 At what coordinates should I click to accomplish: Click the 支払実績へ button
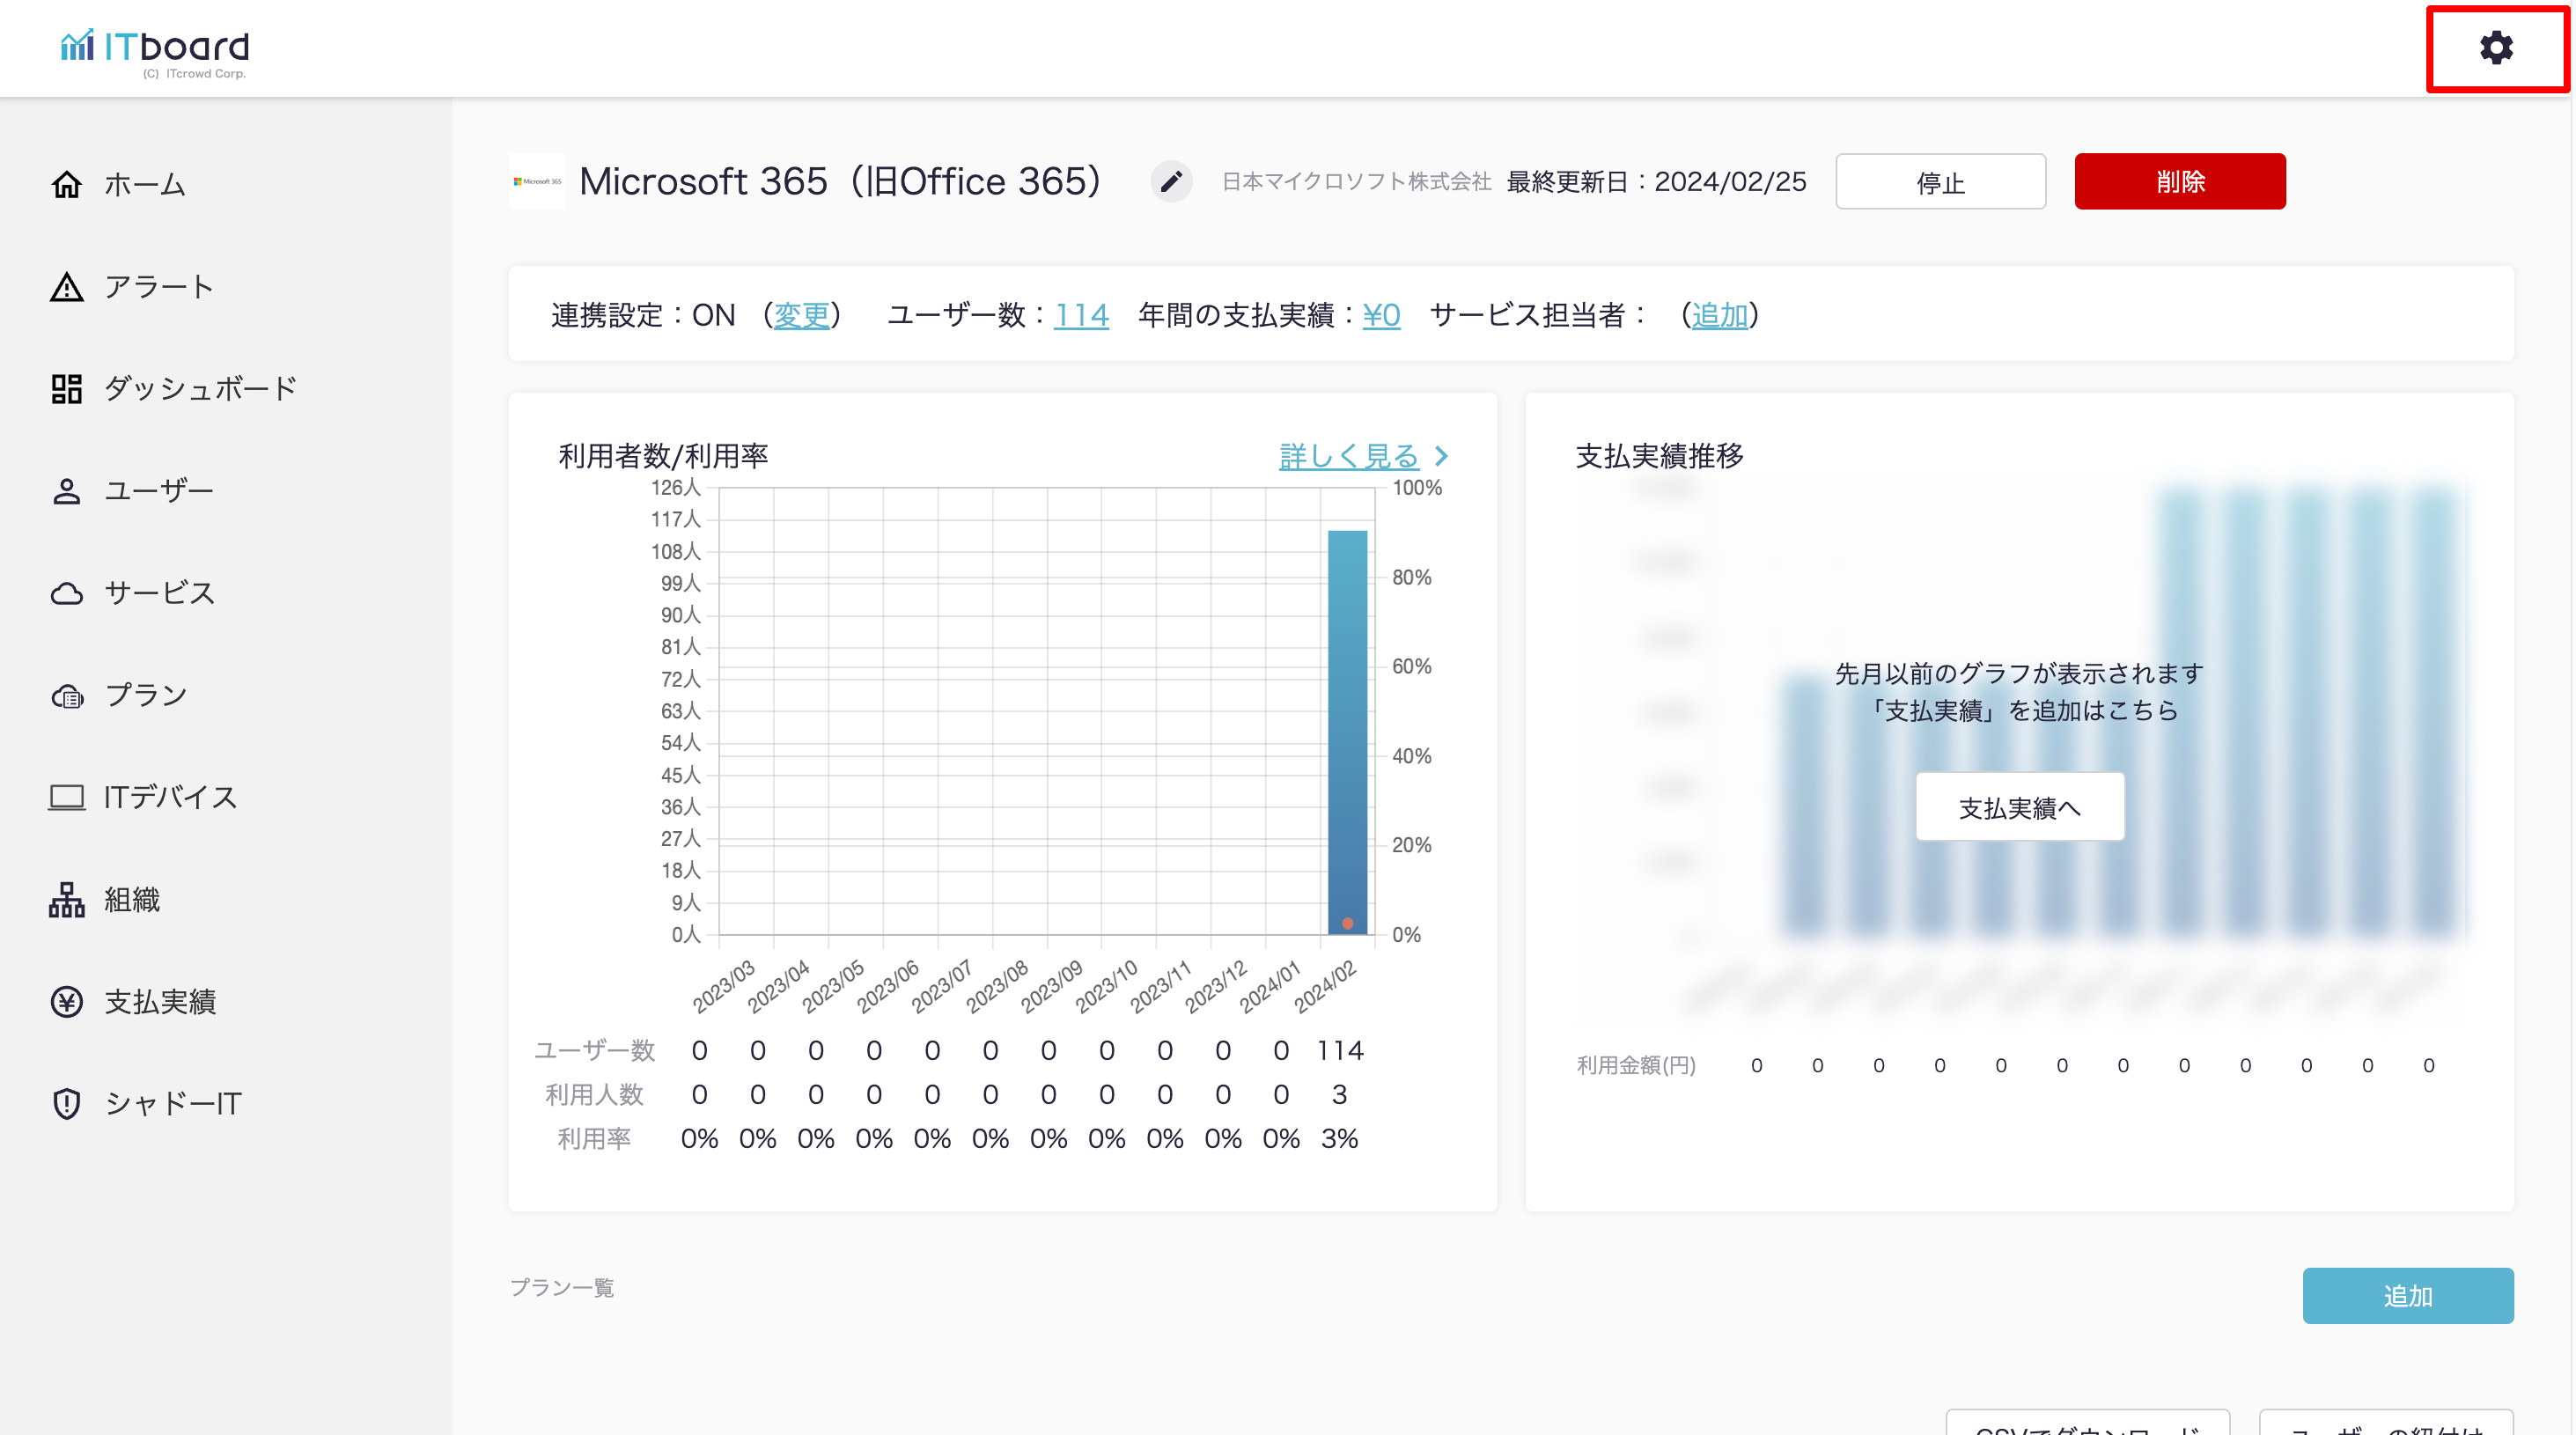pyautogui.click(x=2019, y=807)
